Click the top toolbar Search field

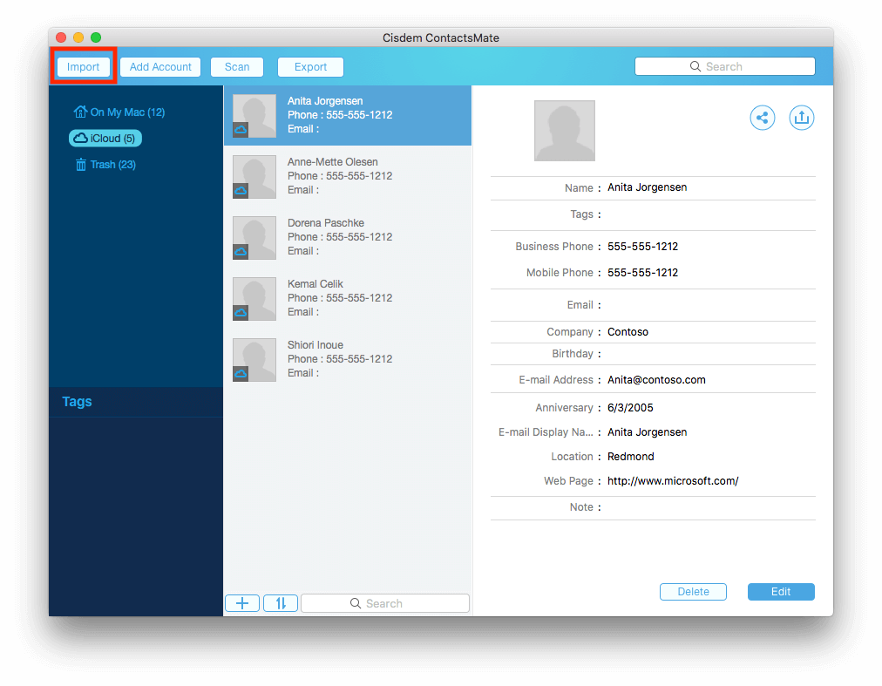pyautogui.click(x=724, y=67)
